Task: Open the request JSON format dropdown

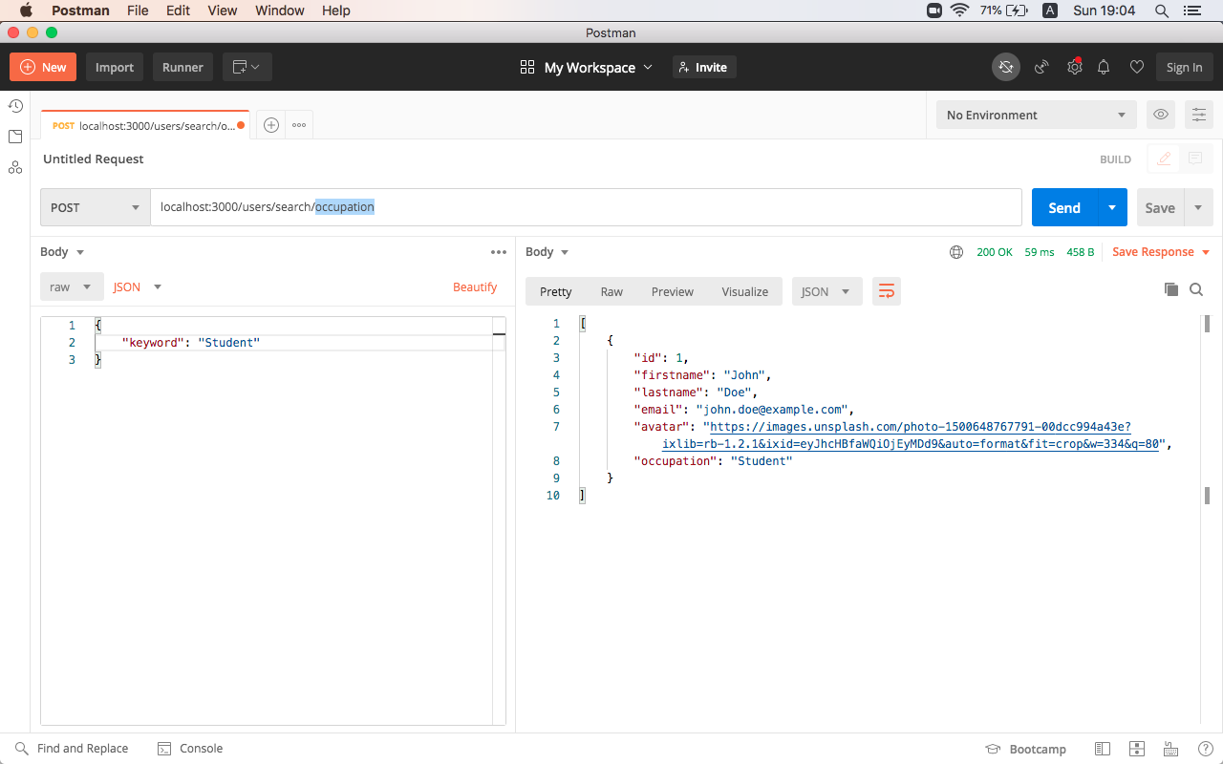Action: click(138, 286)
